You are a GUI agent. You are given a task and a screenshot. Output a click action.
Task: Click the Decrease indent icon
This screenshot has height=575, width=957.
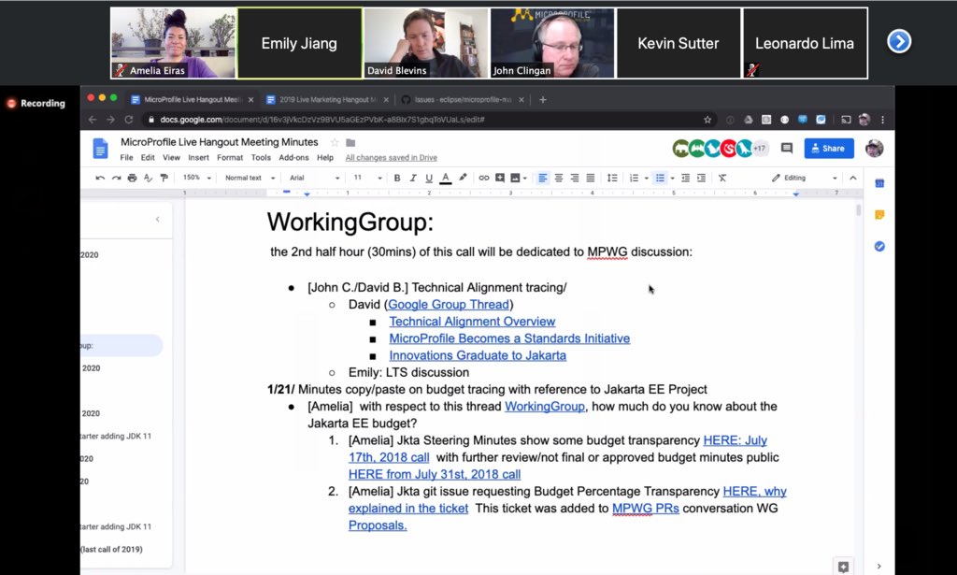(685, 178)
